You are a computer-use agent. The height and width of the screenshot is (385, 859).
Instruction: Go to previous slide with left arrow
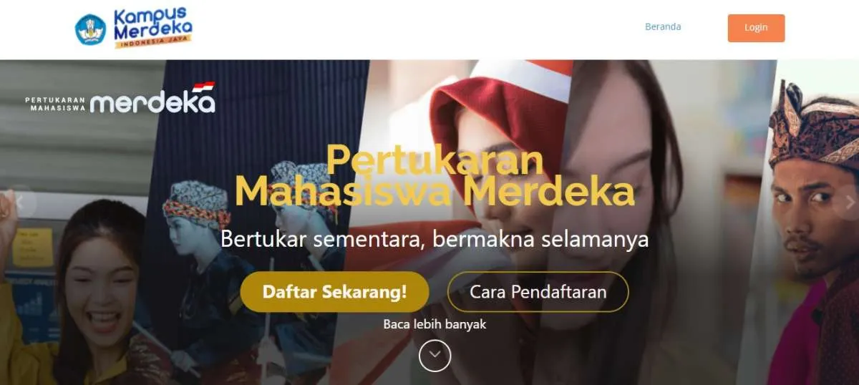pyautogui.click(x=20, y=203)
